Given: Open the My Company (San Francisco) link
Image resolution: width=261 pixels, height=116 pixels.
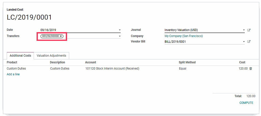Looking at the screenshot, I should [184, 36].
